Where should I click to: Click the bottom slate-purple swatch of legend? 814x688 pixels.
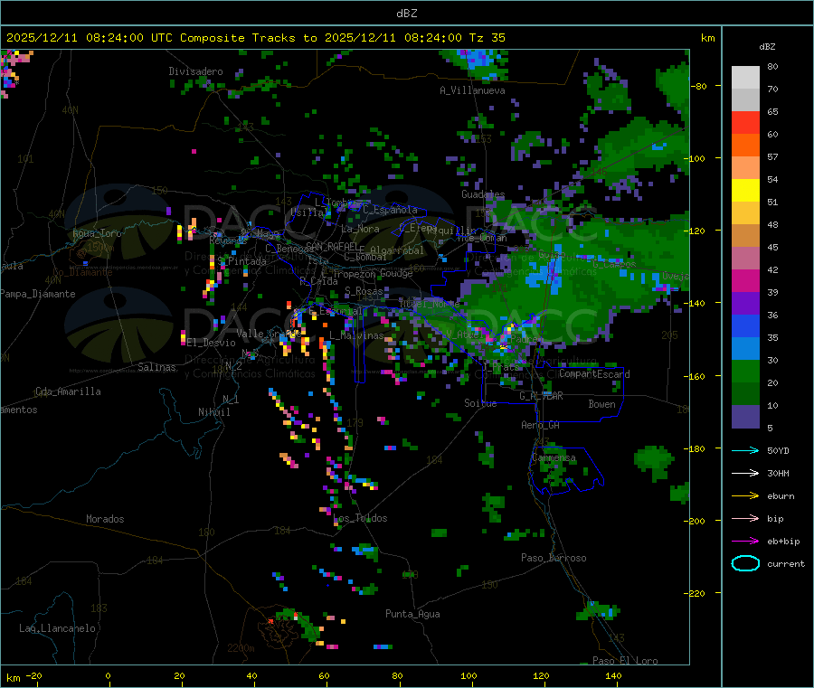745,417
